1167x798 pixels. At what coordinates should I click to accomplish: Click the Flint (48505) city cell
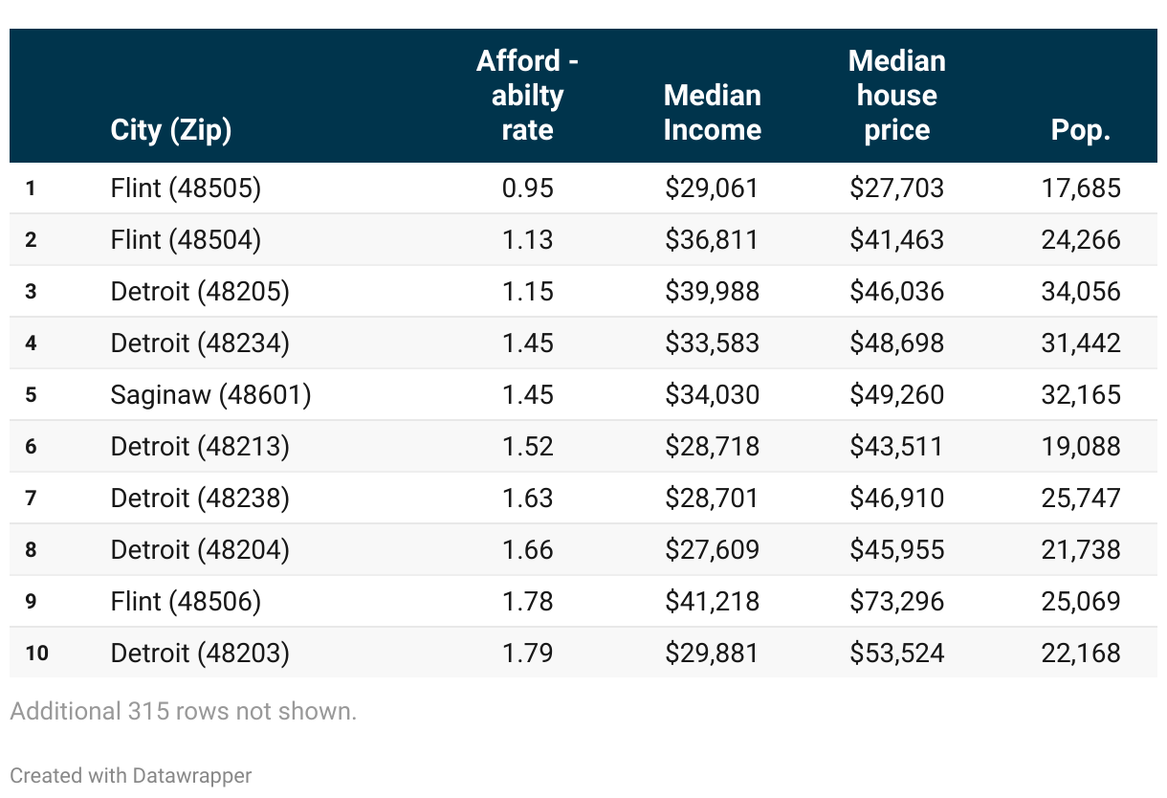[x=186, y=188]
